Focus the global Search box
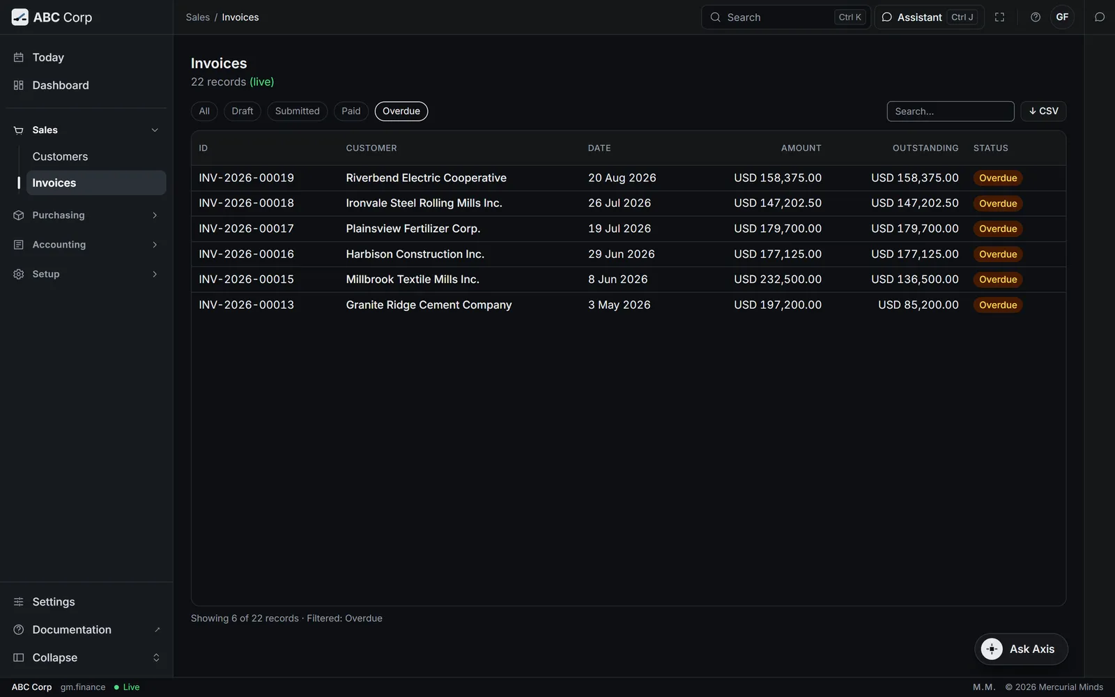 coord(786,17)
